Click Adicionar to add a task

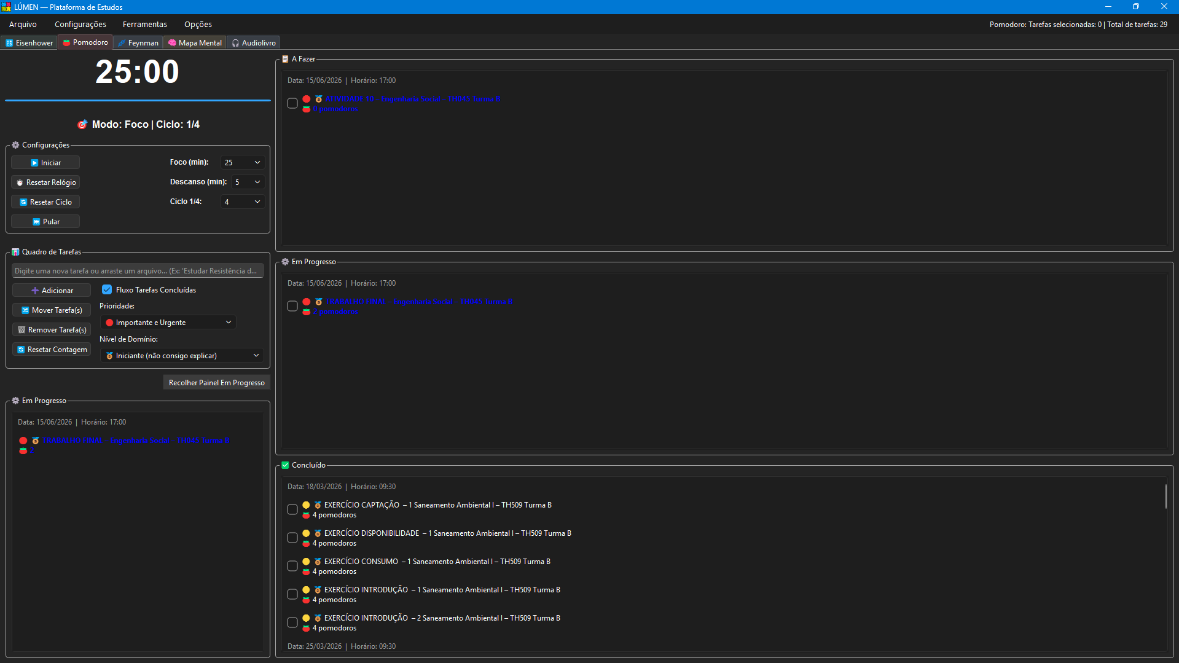tap(52, 290)
